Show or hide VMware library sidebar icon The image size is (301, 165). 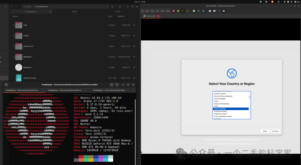pos(210,11)
